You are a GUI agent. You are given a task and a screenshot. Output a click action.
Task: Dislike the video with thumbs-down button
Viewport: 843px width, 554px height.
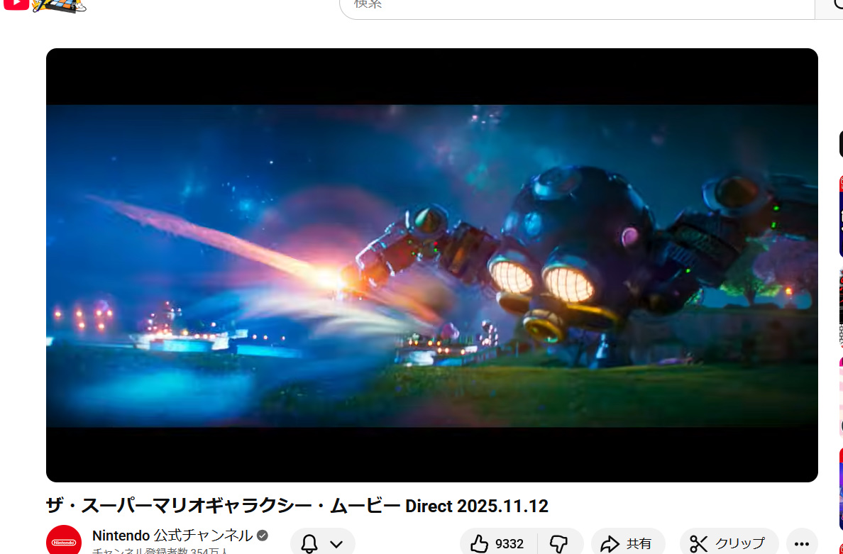[x=559, y=544]
